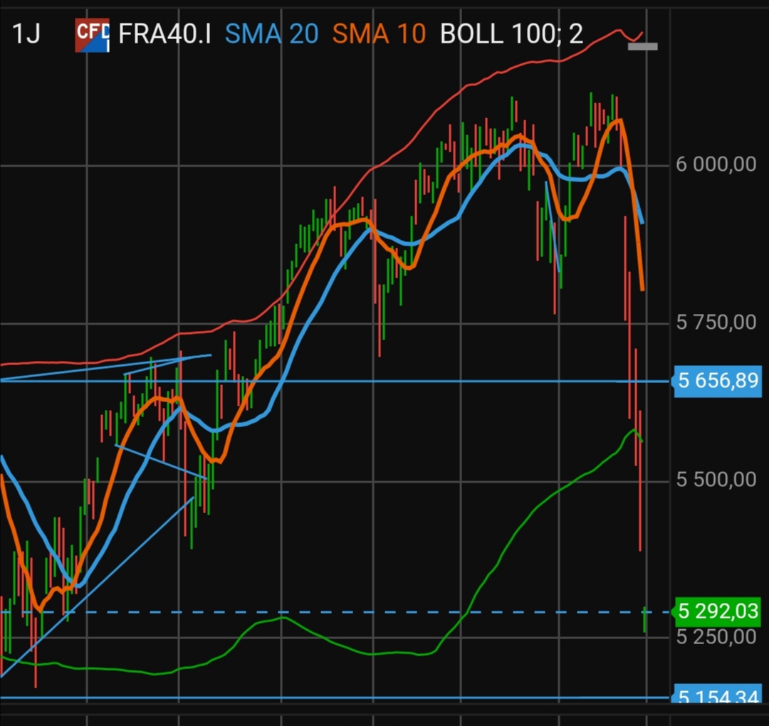This screenshot has width=769, height=726.
Task: Click the 5 750,00 axis label
Action: coord(716,322)
